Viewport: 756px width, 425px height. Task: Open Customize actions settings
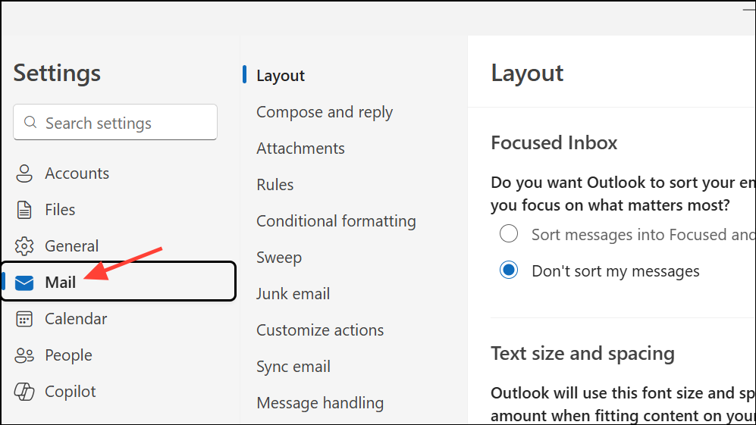coord(320,330)
